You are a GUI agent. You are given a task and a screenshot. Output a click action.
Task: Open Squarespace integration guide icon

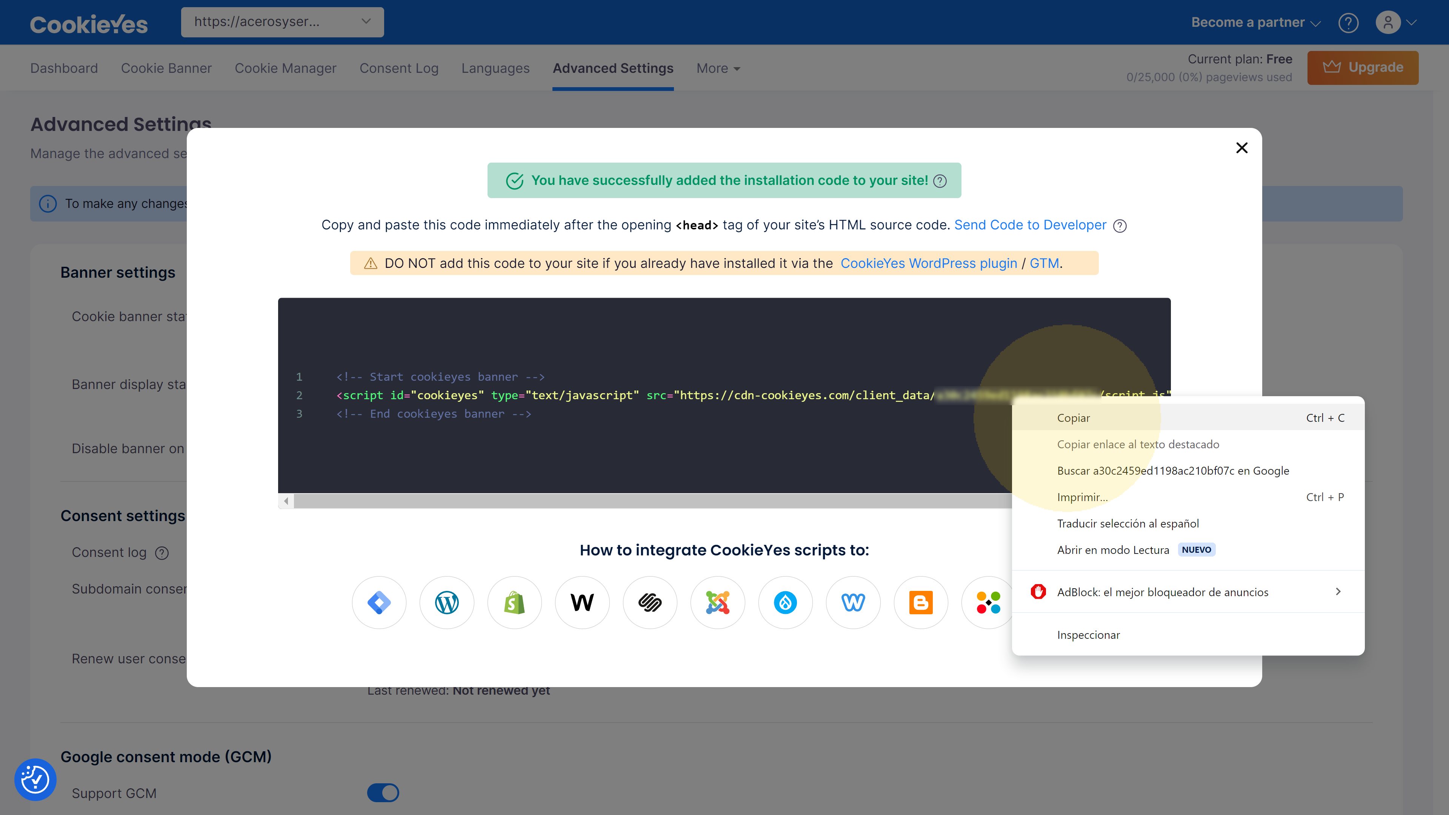point(650,603)
